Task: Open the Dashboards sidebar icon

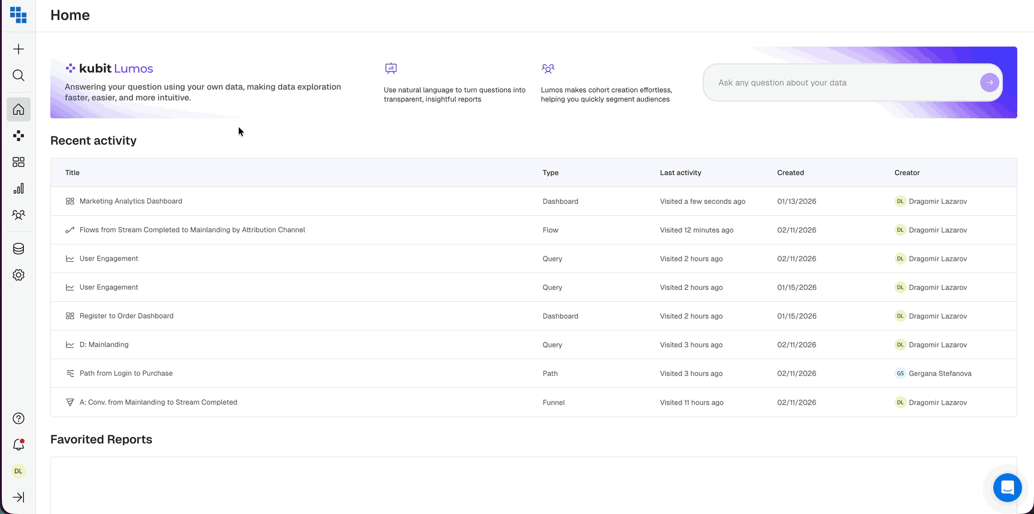Action: pyautogui.click(x=19, y=162)
